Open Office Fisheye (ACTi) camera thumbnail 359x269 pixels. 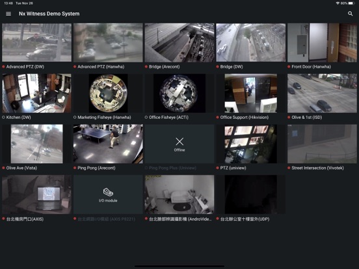(179, 93)
